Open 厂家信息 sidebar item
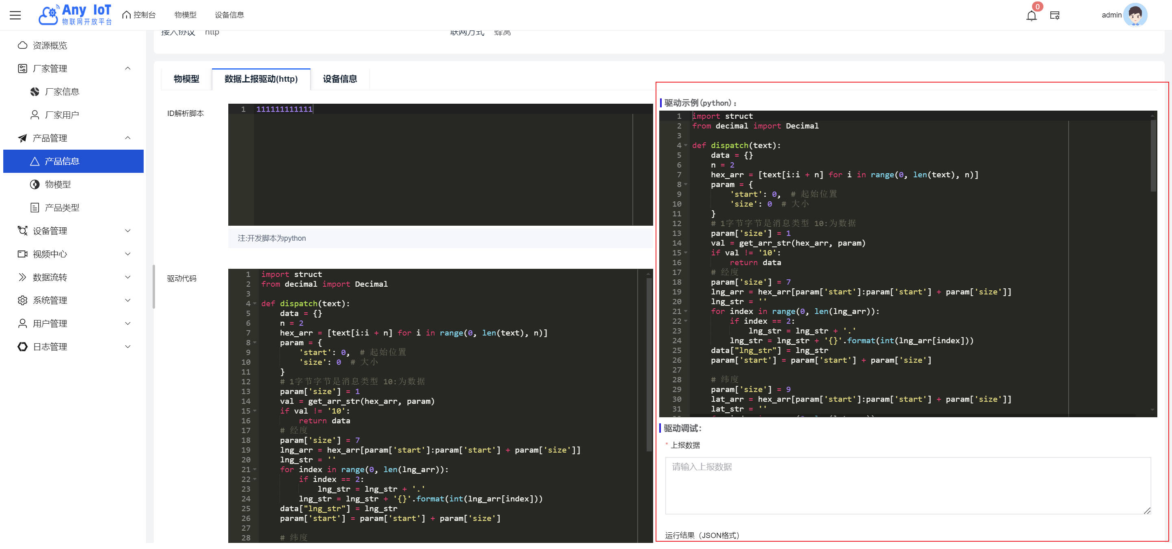The height and width of the screenshot is (549, 1172). click(62, 92)
